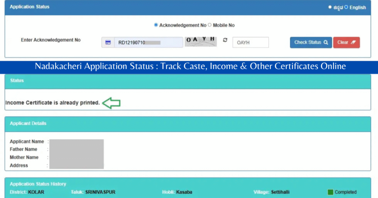The height and width of the screenshot is (198, 378).
Task: Click the Father Name label
Action: [23, 149]
